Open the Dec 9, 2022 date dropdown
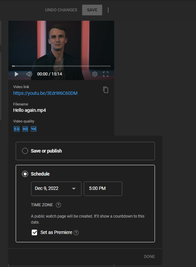This screenshot has height=267, width=196. 56,189
